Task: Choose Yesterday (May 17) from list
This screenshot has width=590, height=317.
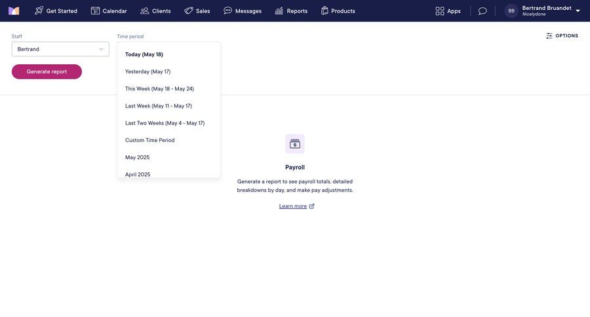Action: click(147, 71)
